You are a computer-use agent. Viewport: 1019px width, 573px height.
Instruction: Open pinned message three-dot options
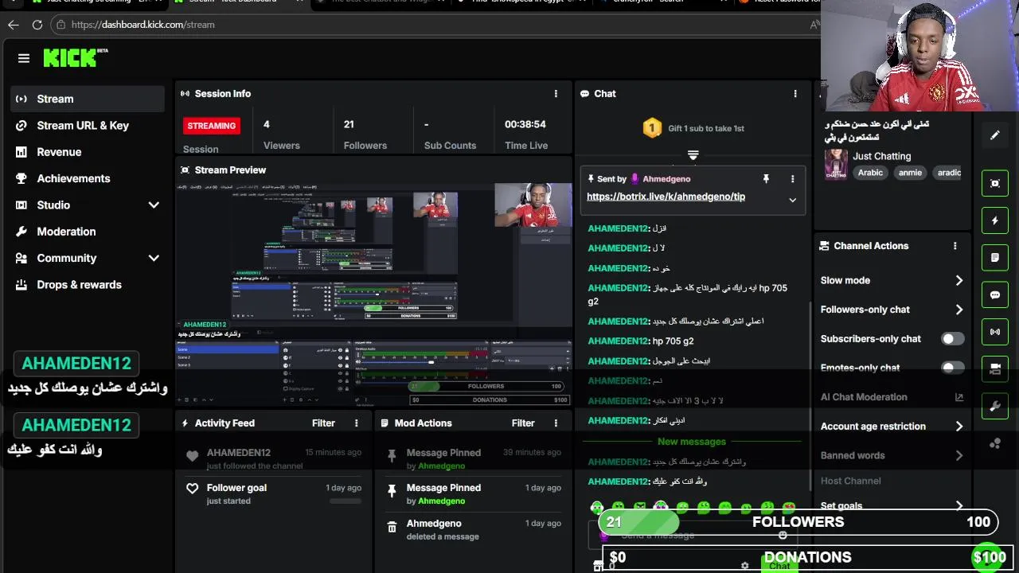coord(792,179)
